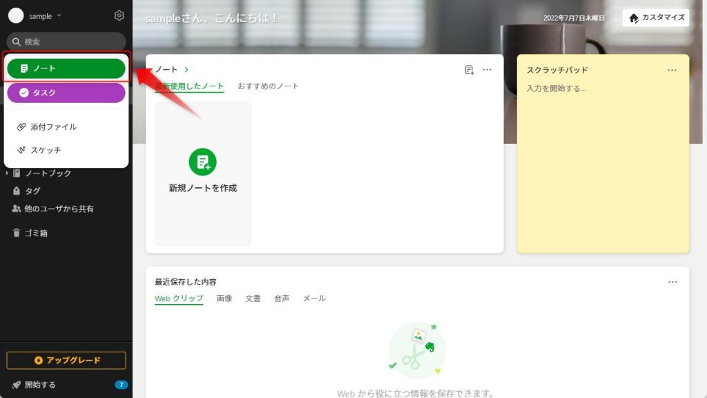The height and width of the screenshot is (398, 707).
Task: Switch to the メール tab
Action: click(314, 298)
